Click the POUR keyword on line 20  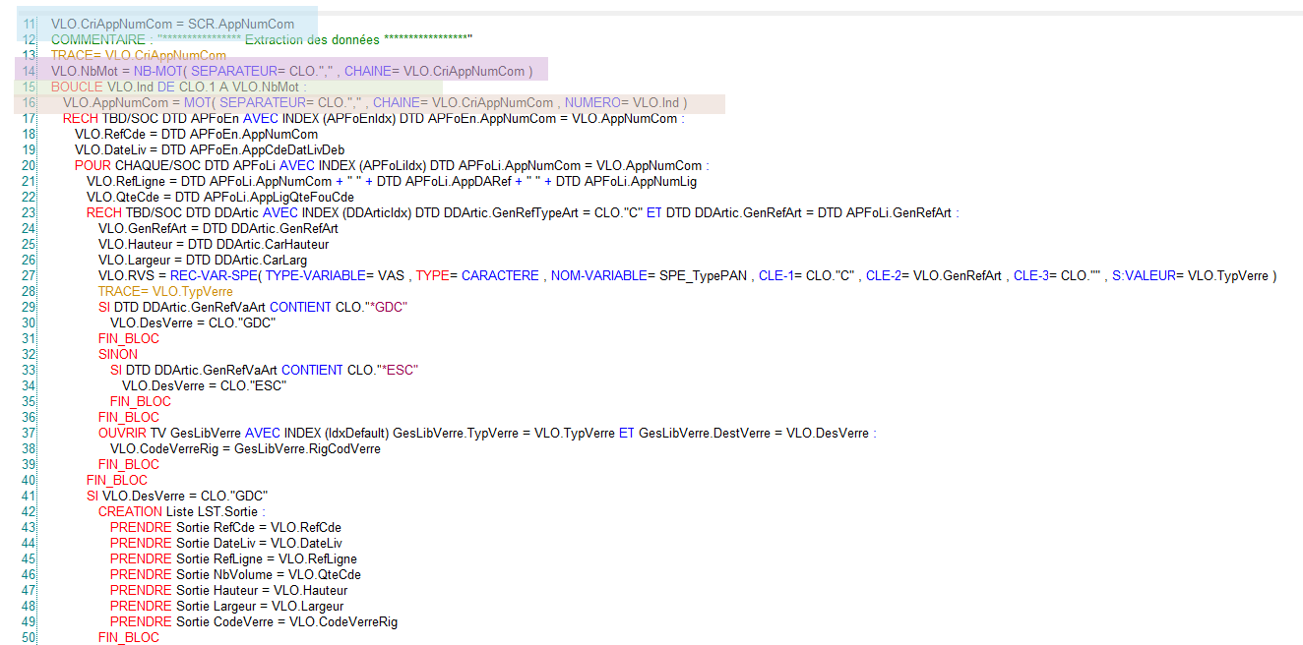93,165
